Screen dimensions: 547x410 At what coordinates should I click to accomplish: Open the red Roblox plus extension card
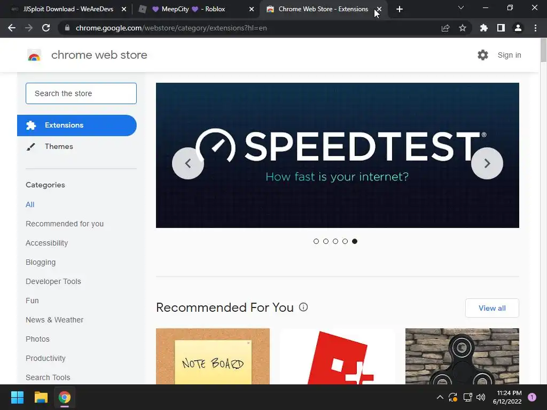coord(338,356)
